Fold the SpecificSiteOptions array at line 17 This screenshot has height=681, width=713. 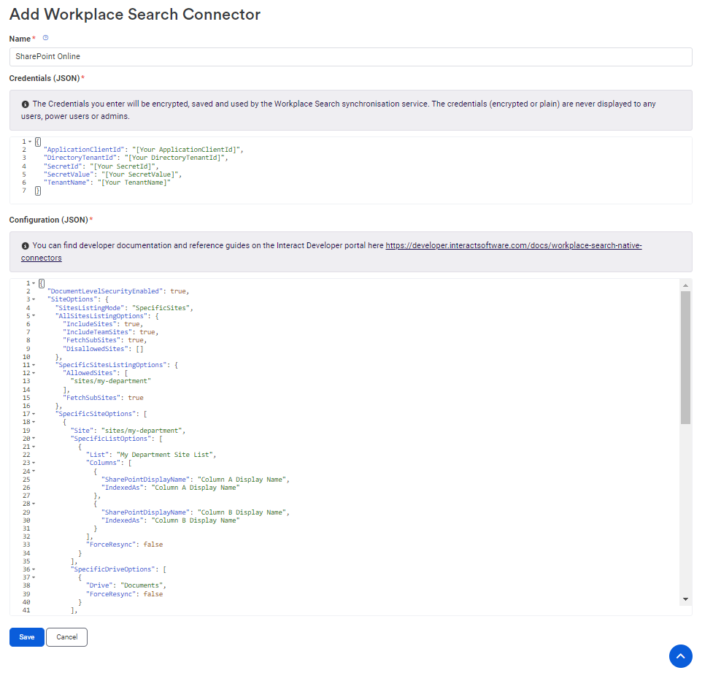coord(34,414)
